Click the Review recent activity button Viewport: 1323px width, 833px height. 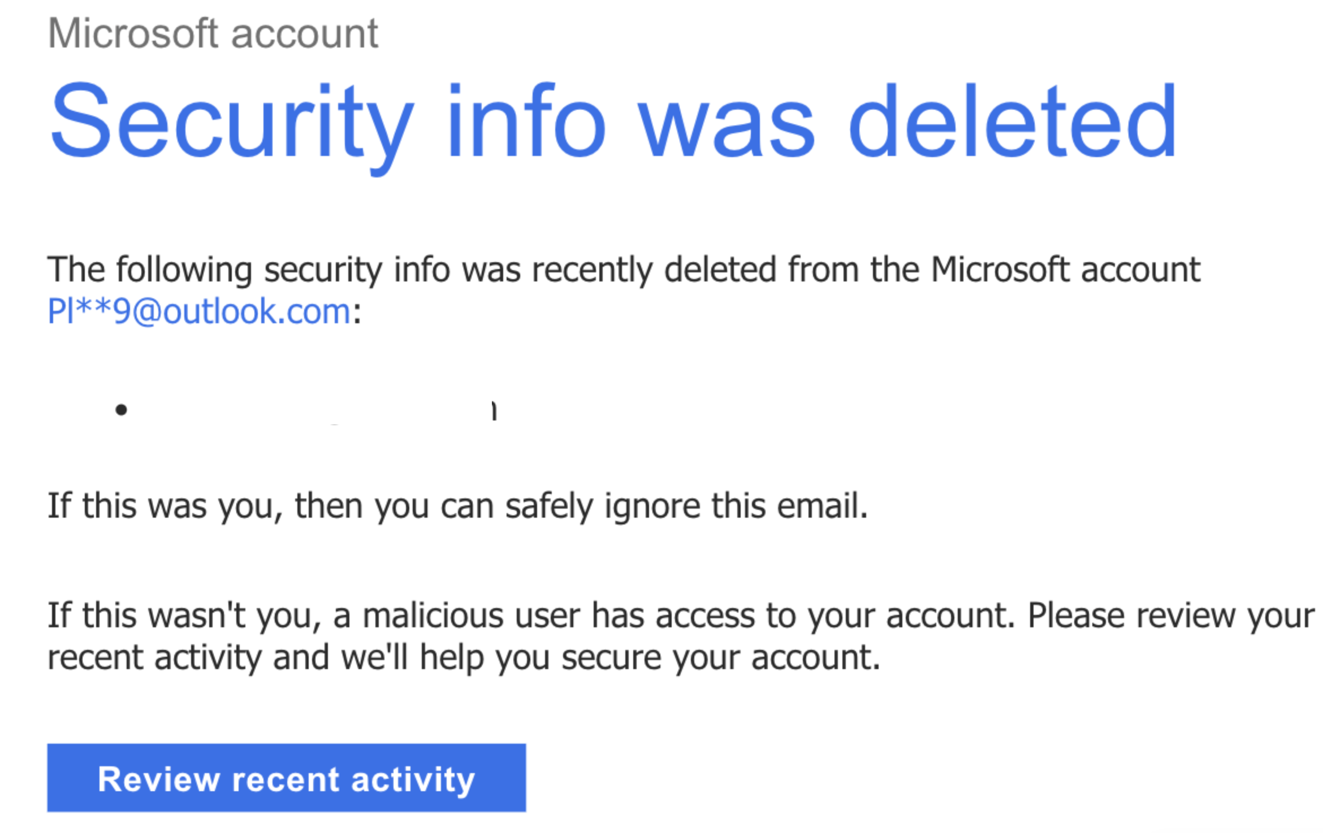(286, 778)
